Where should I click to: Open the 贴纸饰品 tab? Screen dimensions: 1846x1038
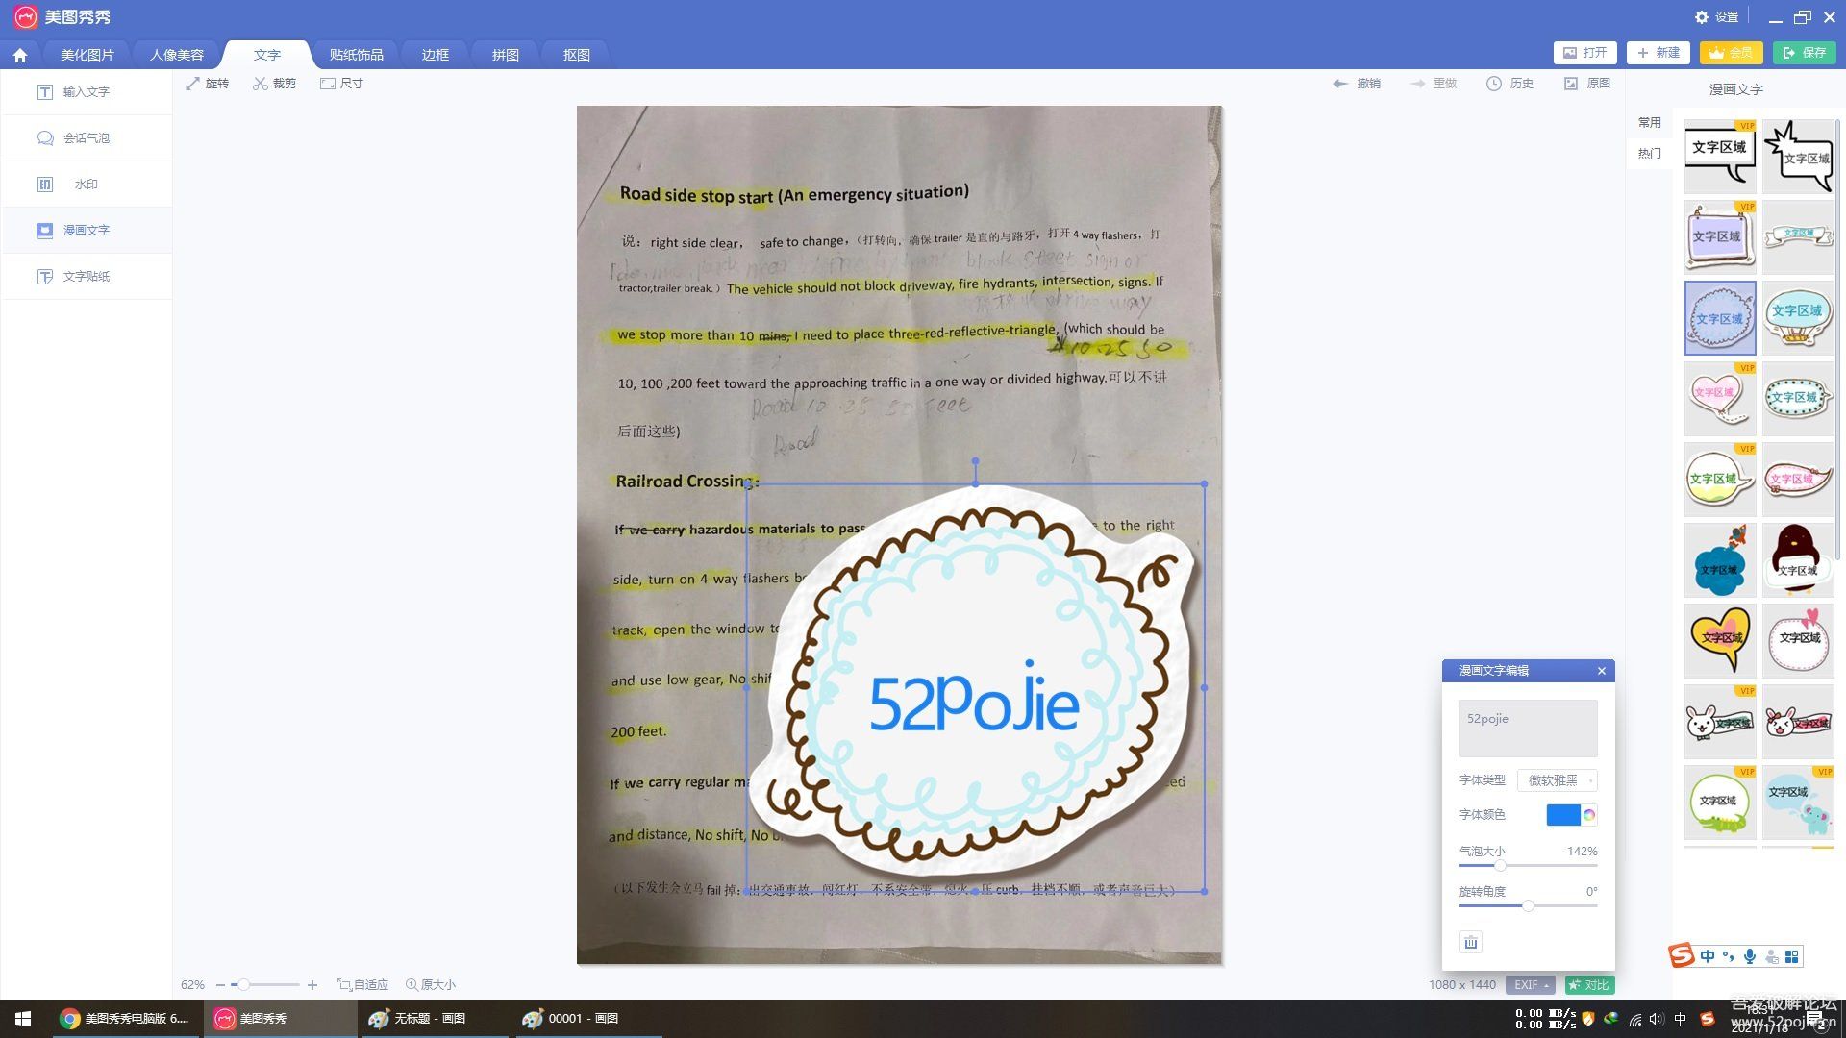(357, 55)
